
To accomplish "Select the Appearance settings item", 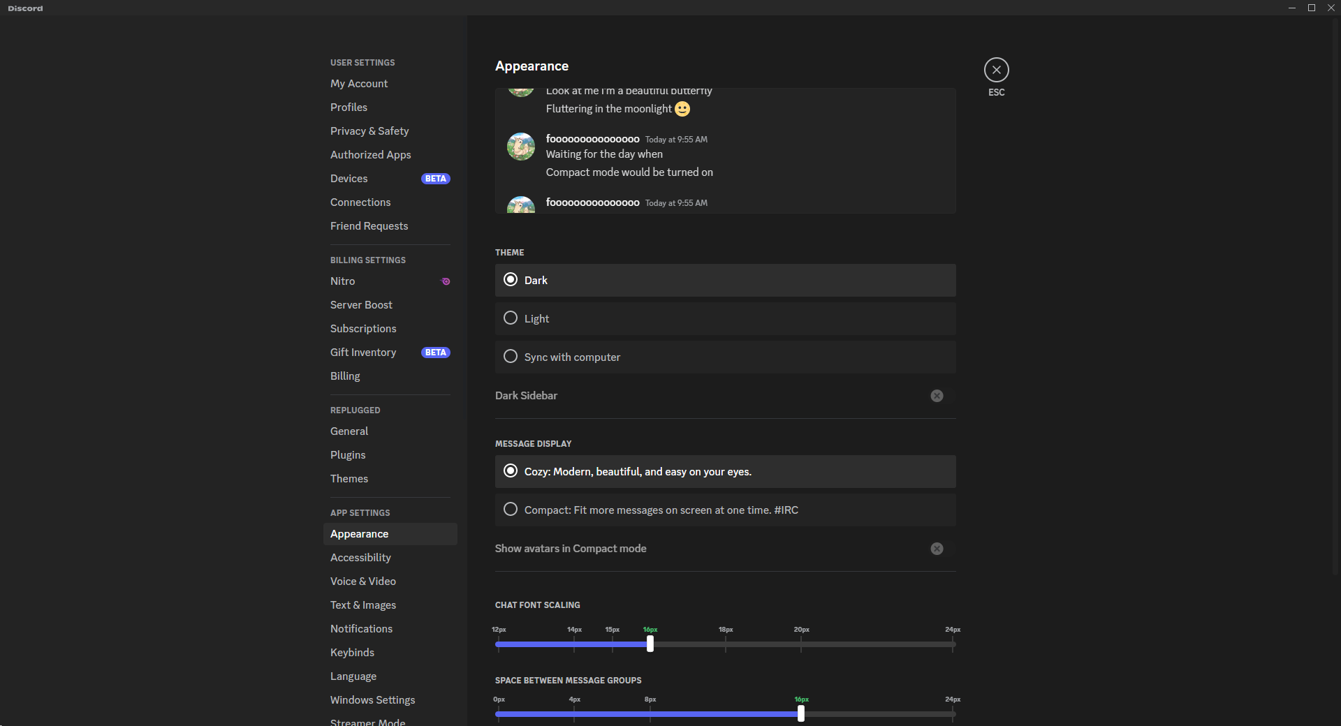I will 390,534.
